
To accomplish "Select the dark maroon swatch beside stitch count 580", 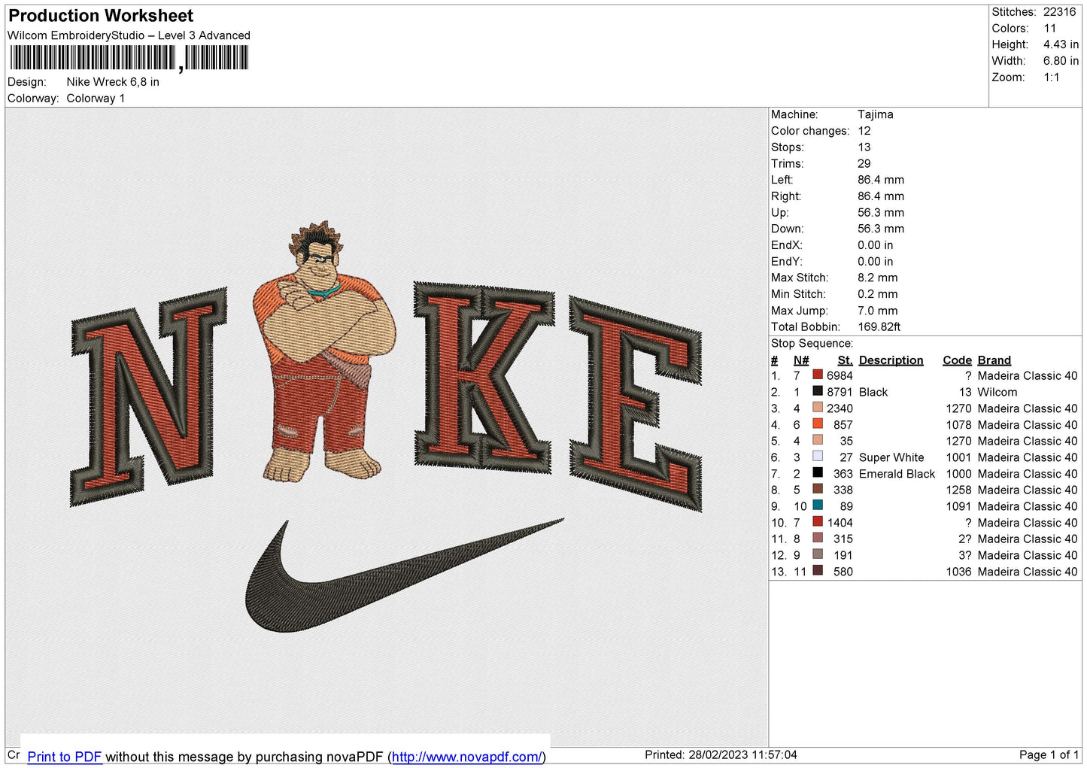I will (x=818, y=570).
